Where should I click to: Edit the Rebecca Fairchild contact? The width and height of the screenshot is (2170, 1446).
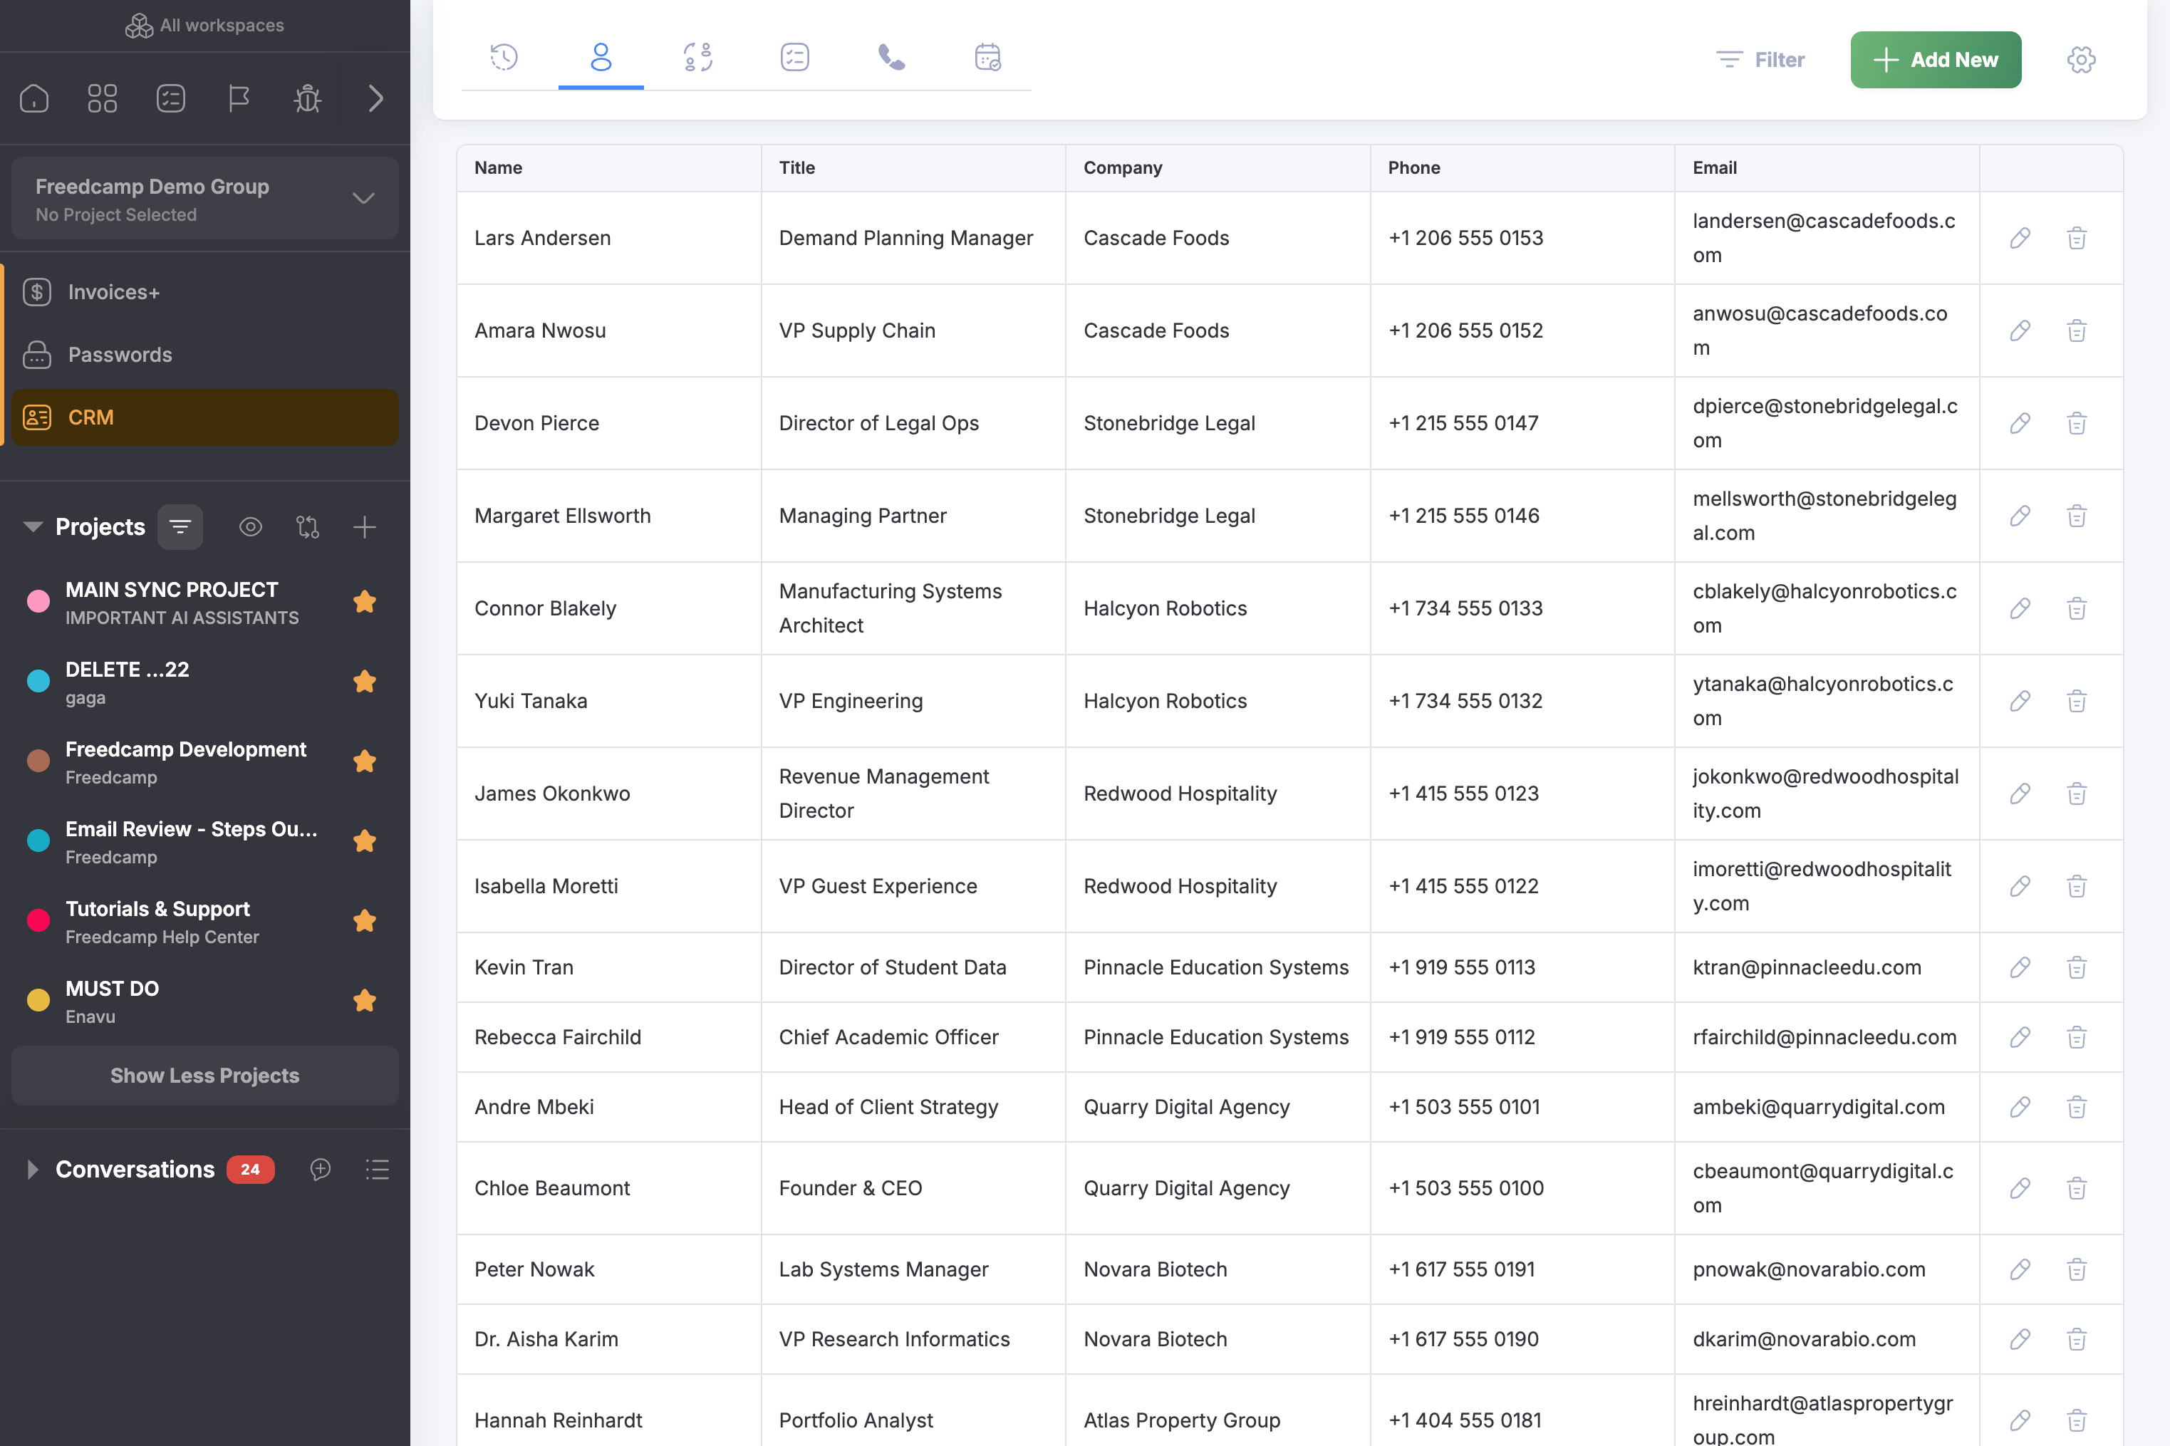click(x=2020, y=1037)
